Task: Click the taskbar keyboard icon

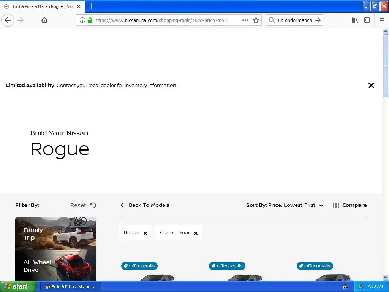Action: click(346, 287)
